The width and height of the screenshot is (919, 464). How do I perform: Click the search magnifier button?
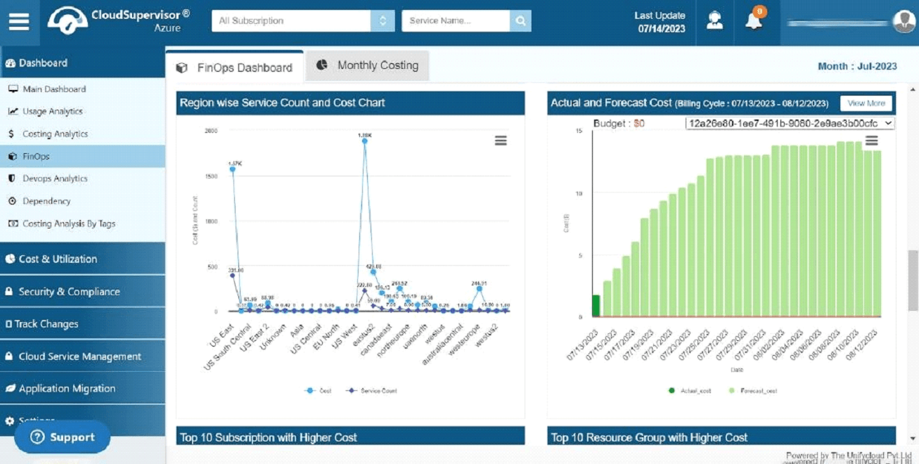[x=520, y=21]
